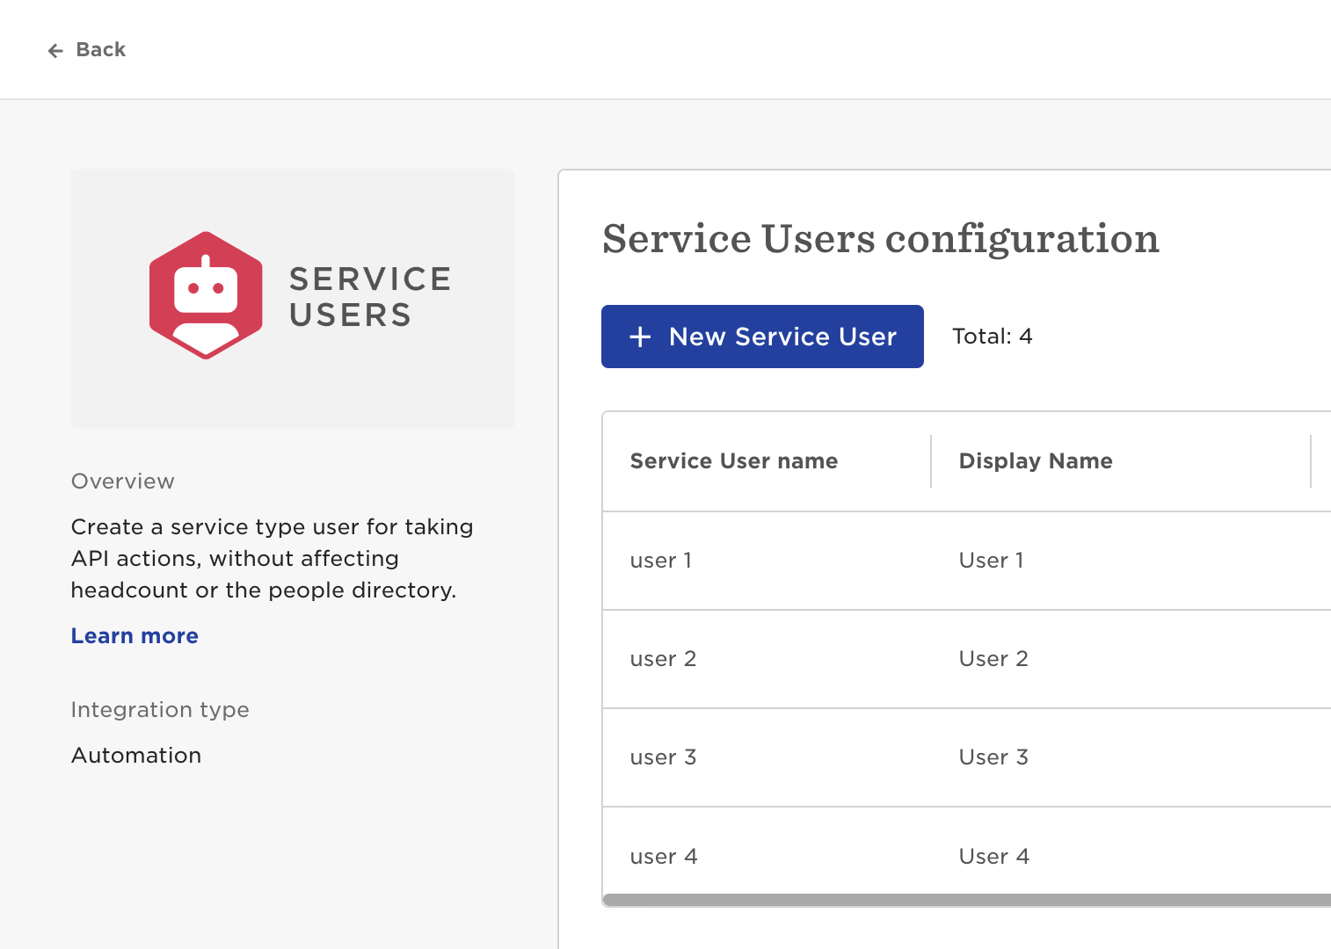
Task: Select the user 4 name cell
Action: coord(664,857)
